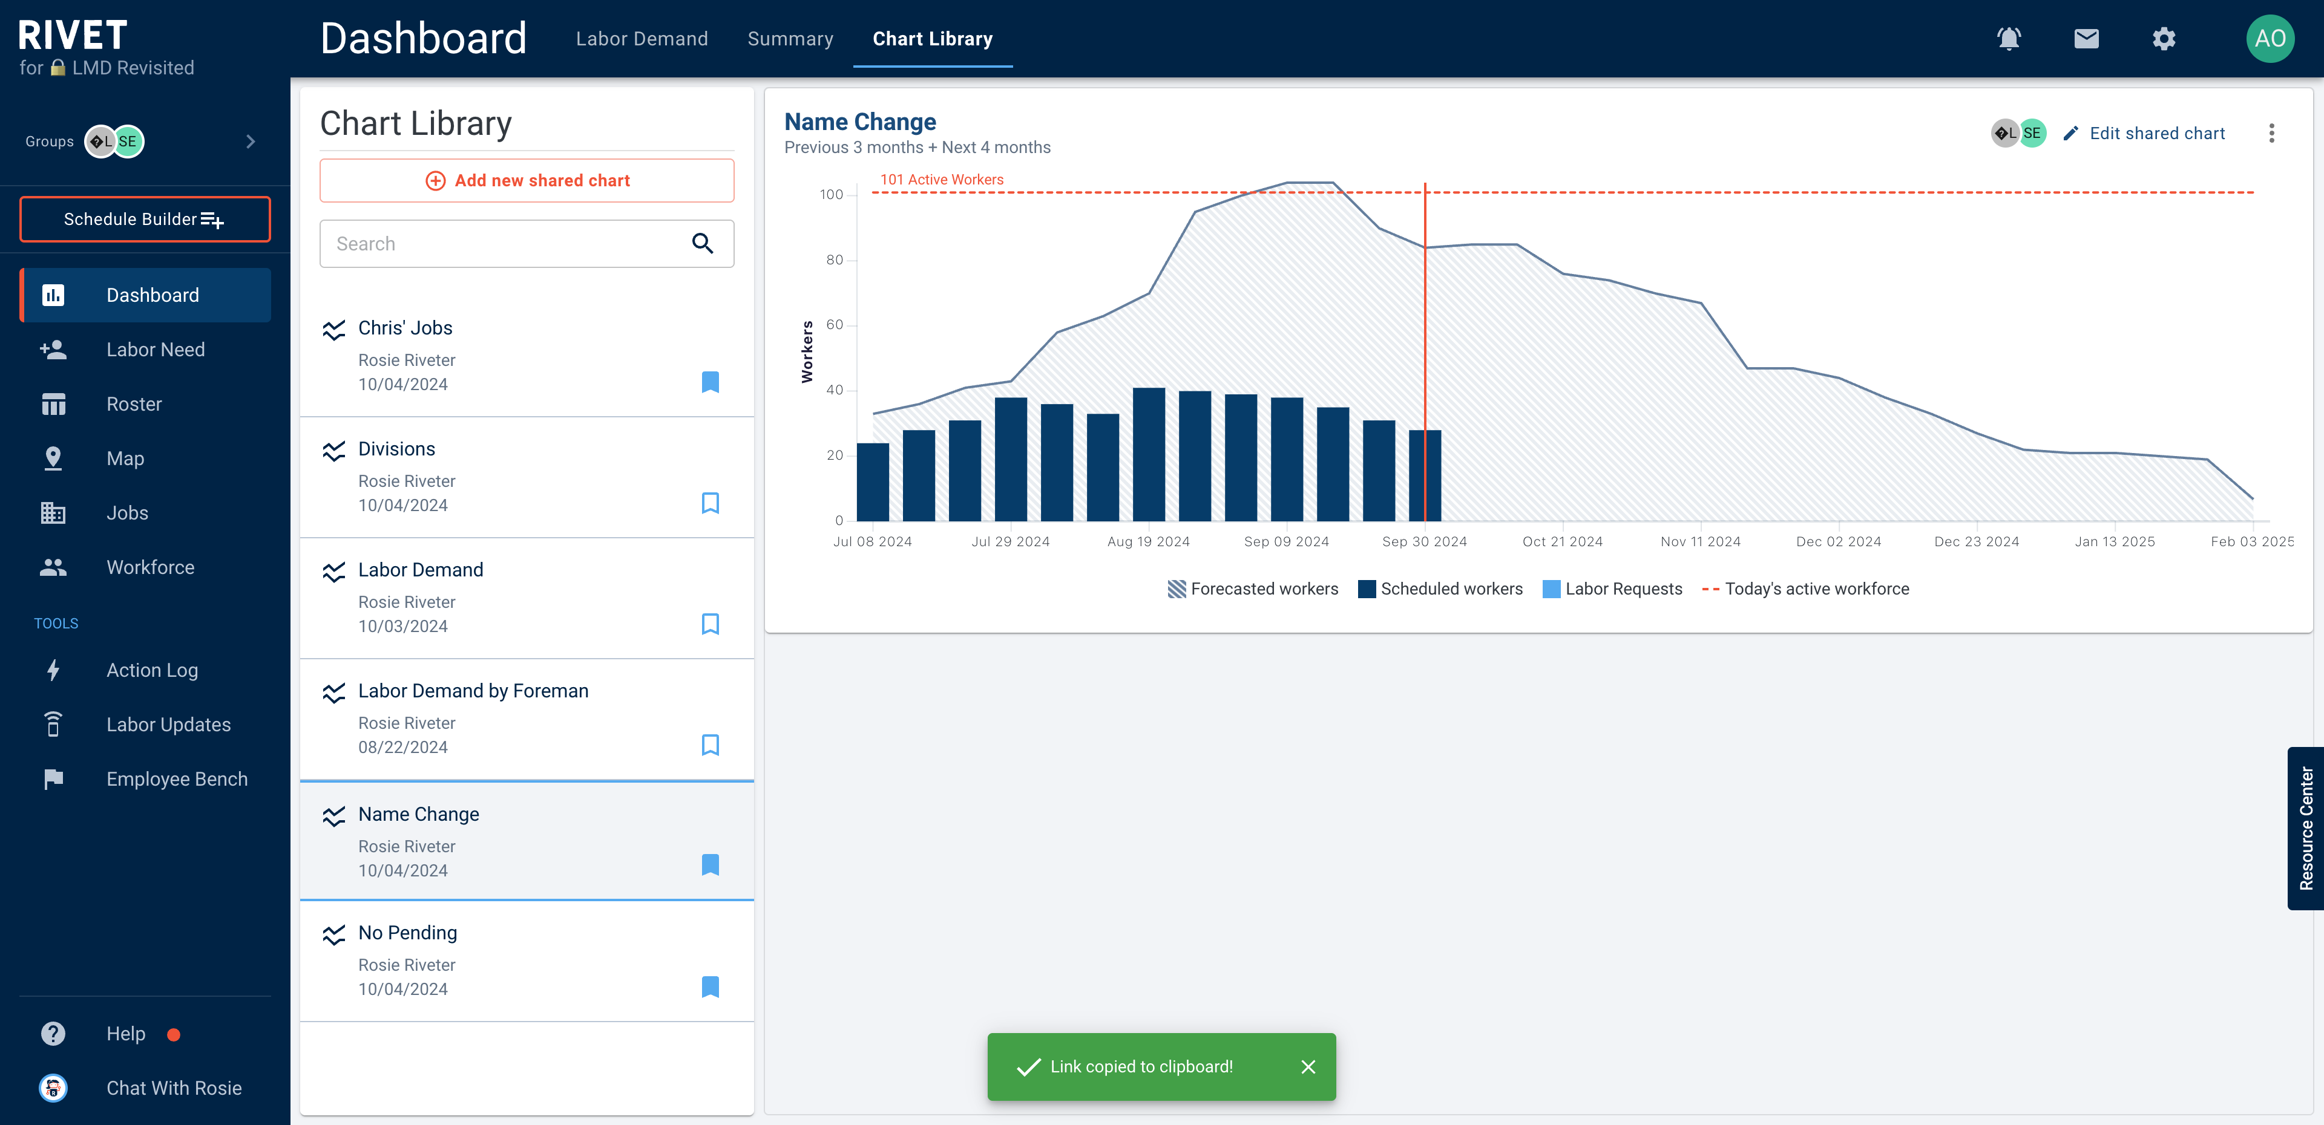This screenshot has width=2324, height=1125.
Task: Click the chart line icon for Chris' Jobs
Action: click(334, 330)
